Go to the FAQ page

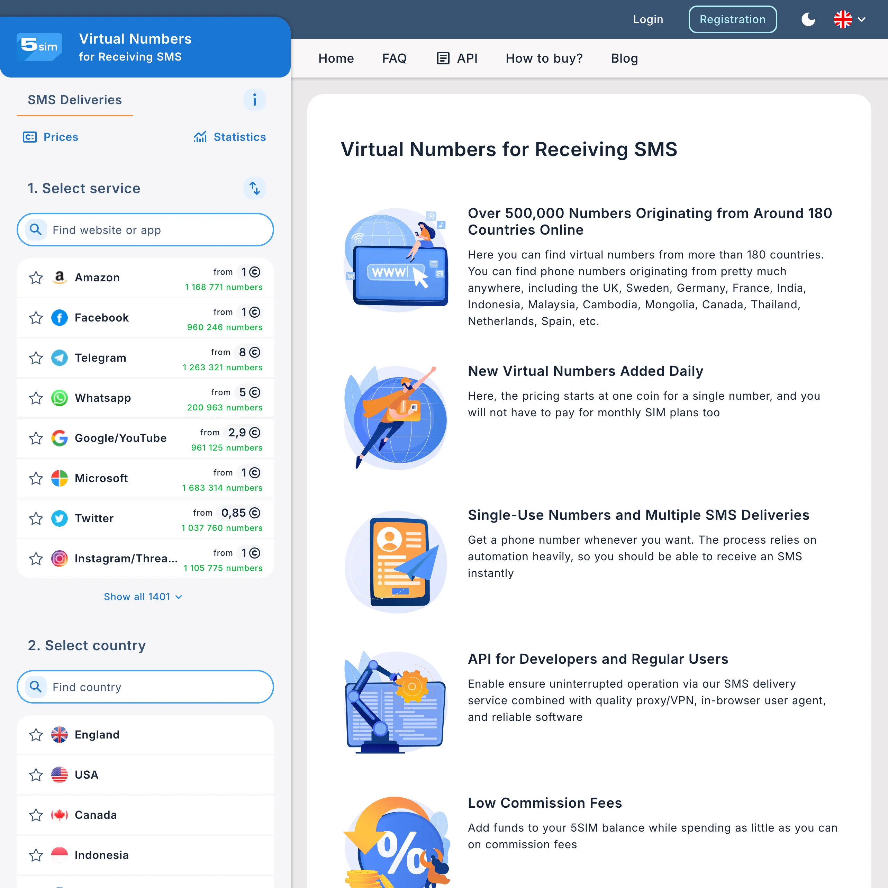click(x=394, y=58)
